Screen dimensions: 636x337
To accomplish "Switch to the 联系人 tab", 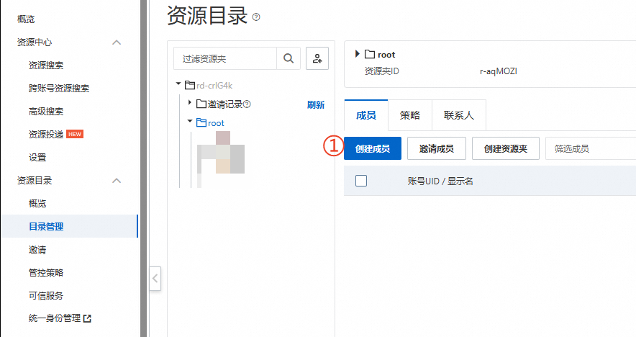I will tap(459, 115).
